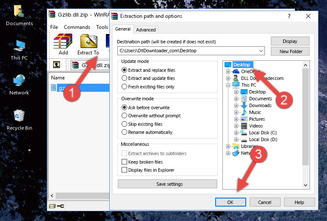Click the New Folder button

coord(290,51)
